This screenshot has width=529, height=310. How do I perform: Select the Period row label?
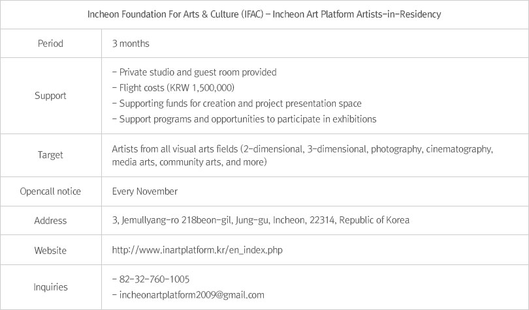coord(50,44)
